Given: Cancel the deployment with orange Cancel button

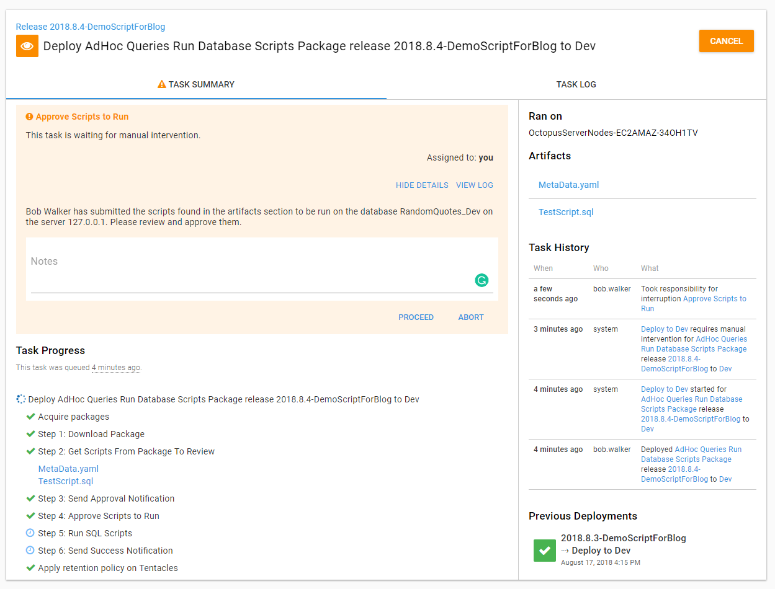Looking at the screenshot, I should 726,41.
